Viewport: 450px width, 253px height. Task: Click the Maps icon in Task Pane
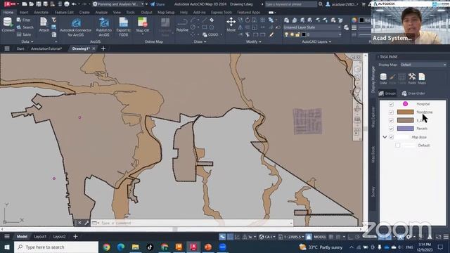coord(422,79)
